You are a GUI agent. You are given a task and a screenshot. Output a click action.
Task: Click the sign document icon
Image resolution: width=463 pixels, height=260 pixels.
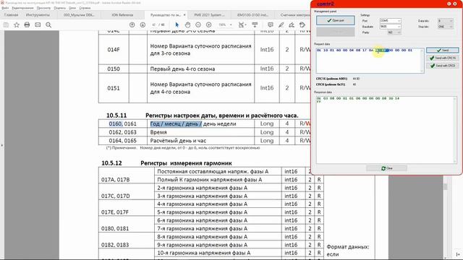[292, 25]
